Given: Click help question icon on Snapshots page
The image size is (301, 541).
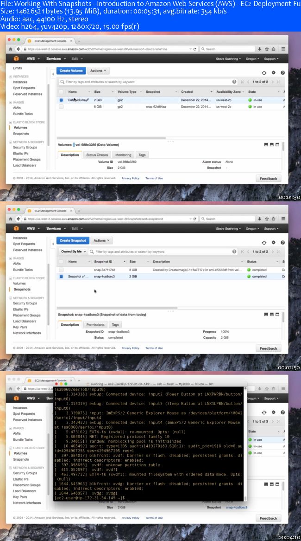Looking at the screenshot, I should pyautogui.click(x=282, y=243).
